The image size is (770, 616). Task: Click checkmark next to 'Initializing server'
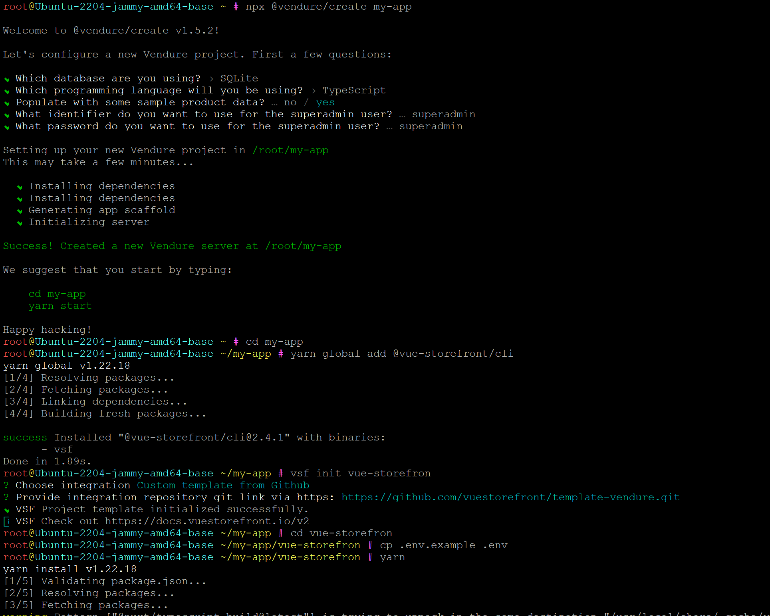click(x=20, y=223)
